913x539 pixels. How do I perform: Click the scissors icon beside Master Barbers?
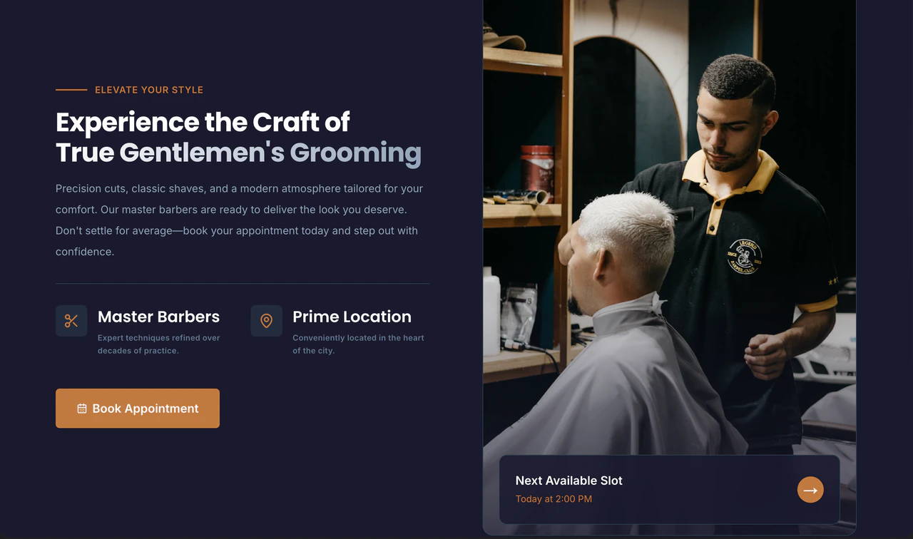point(71,321)
